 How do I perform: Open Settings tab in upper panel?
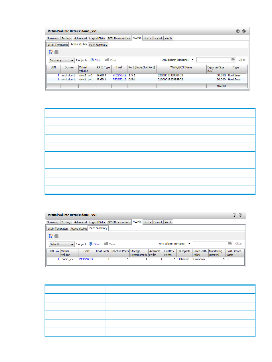click(66, 38)
